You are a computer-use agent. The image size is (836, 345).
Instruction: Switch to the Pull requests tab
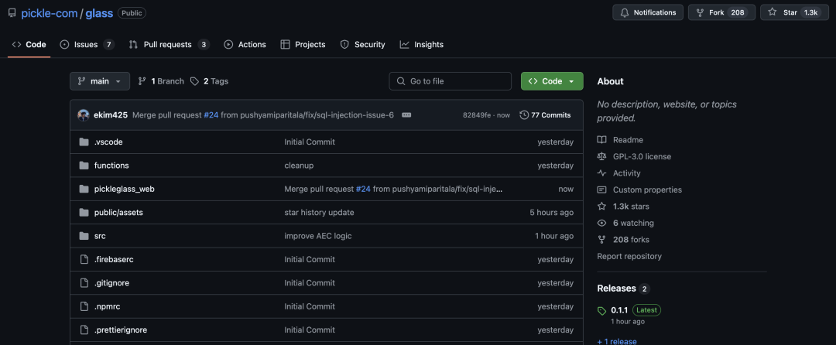click(169, 45)
